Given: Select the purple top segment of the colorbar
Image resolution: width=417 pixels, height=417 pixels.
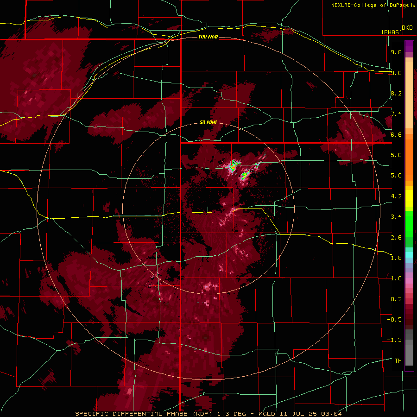Looking at the screenshot, I should pos(409,46).
